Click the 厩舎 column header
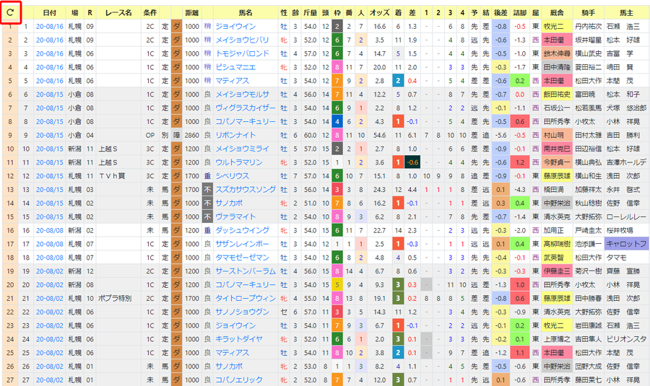This screenshot has width=650, height=386. pos(557,13)
